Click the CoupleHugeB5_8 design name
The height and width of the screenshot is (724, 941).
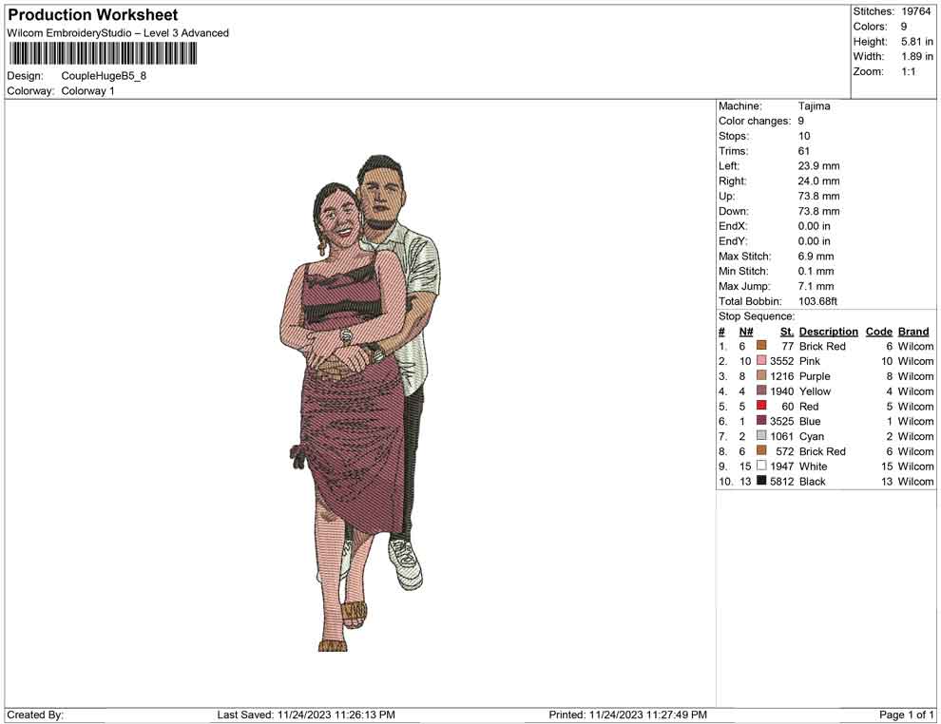point(104,76)
